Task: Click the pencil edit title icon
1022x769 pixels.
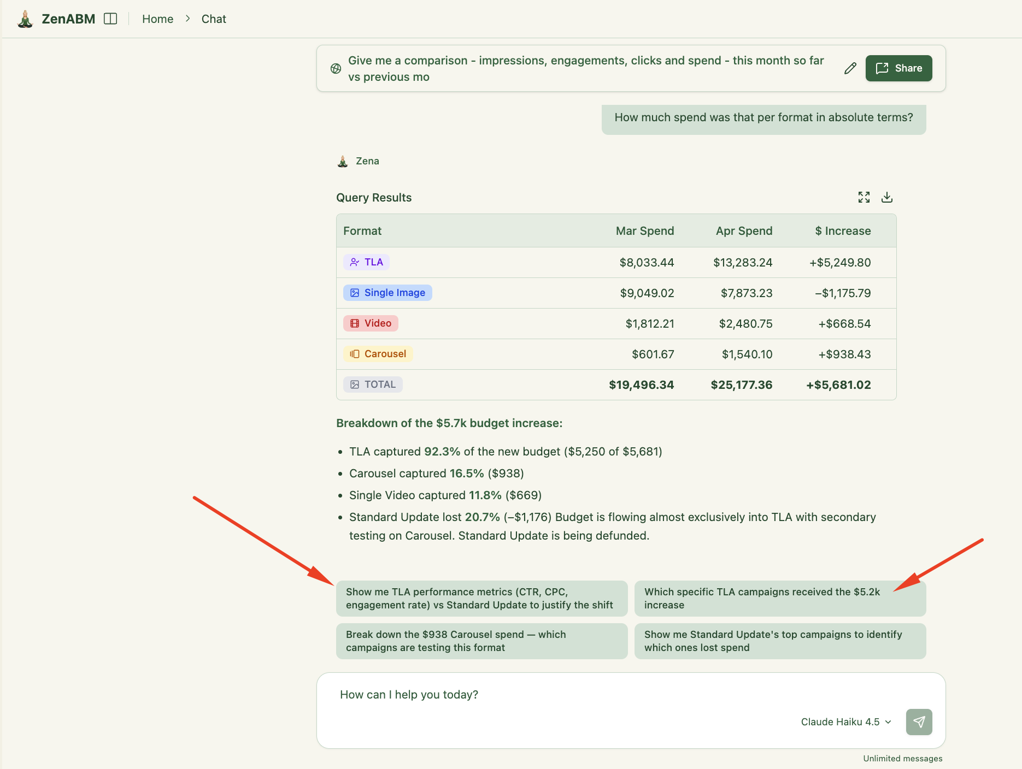Action: pyautogui.click(x=850, y=68)
